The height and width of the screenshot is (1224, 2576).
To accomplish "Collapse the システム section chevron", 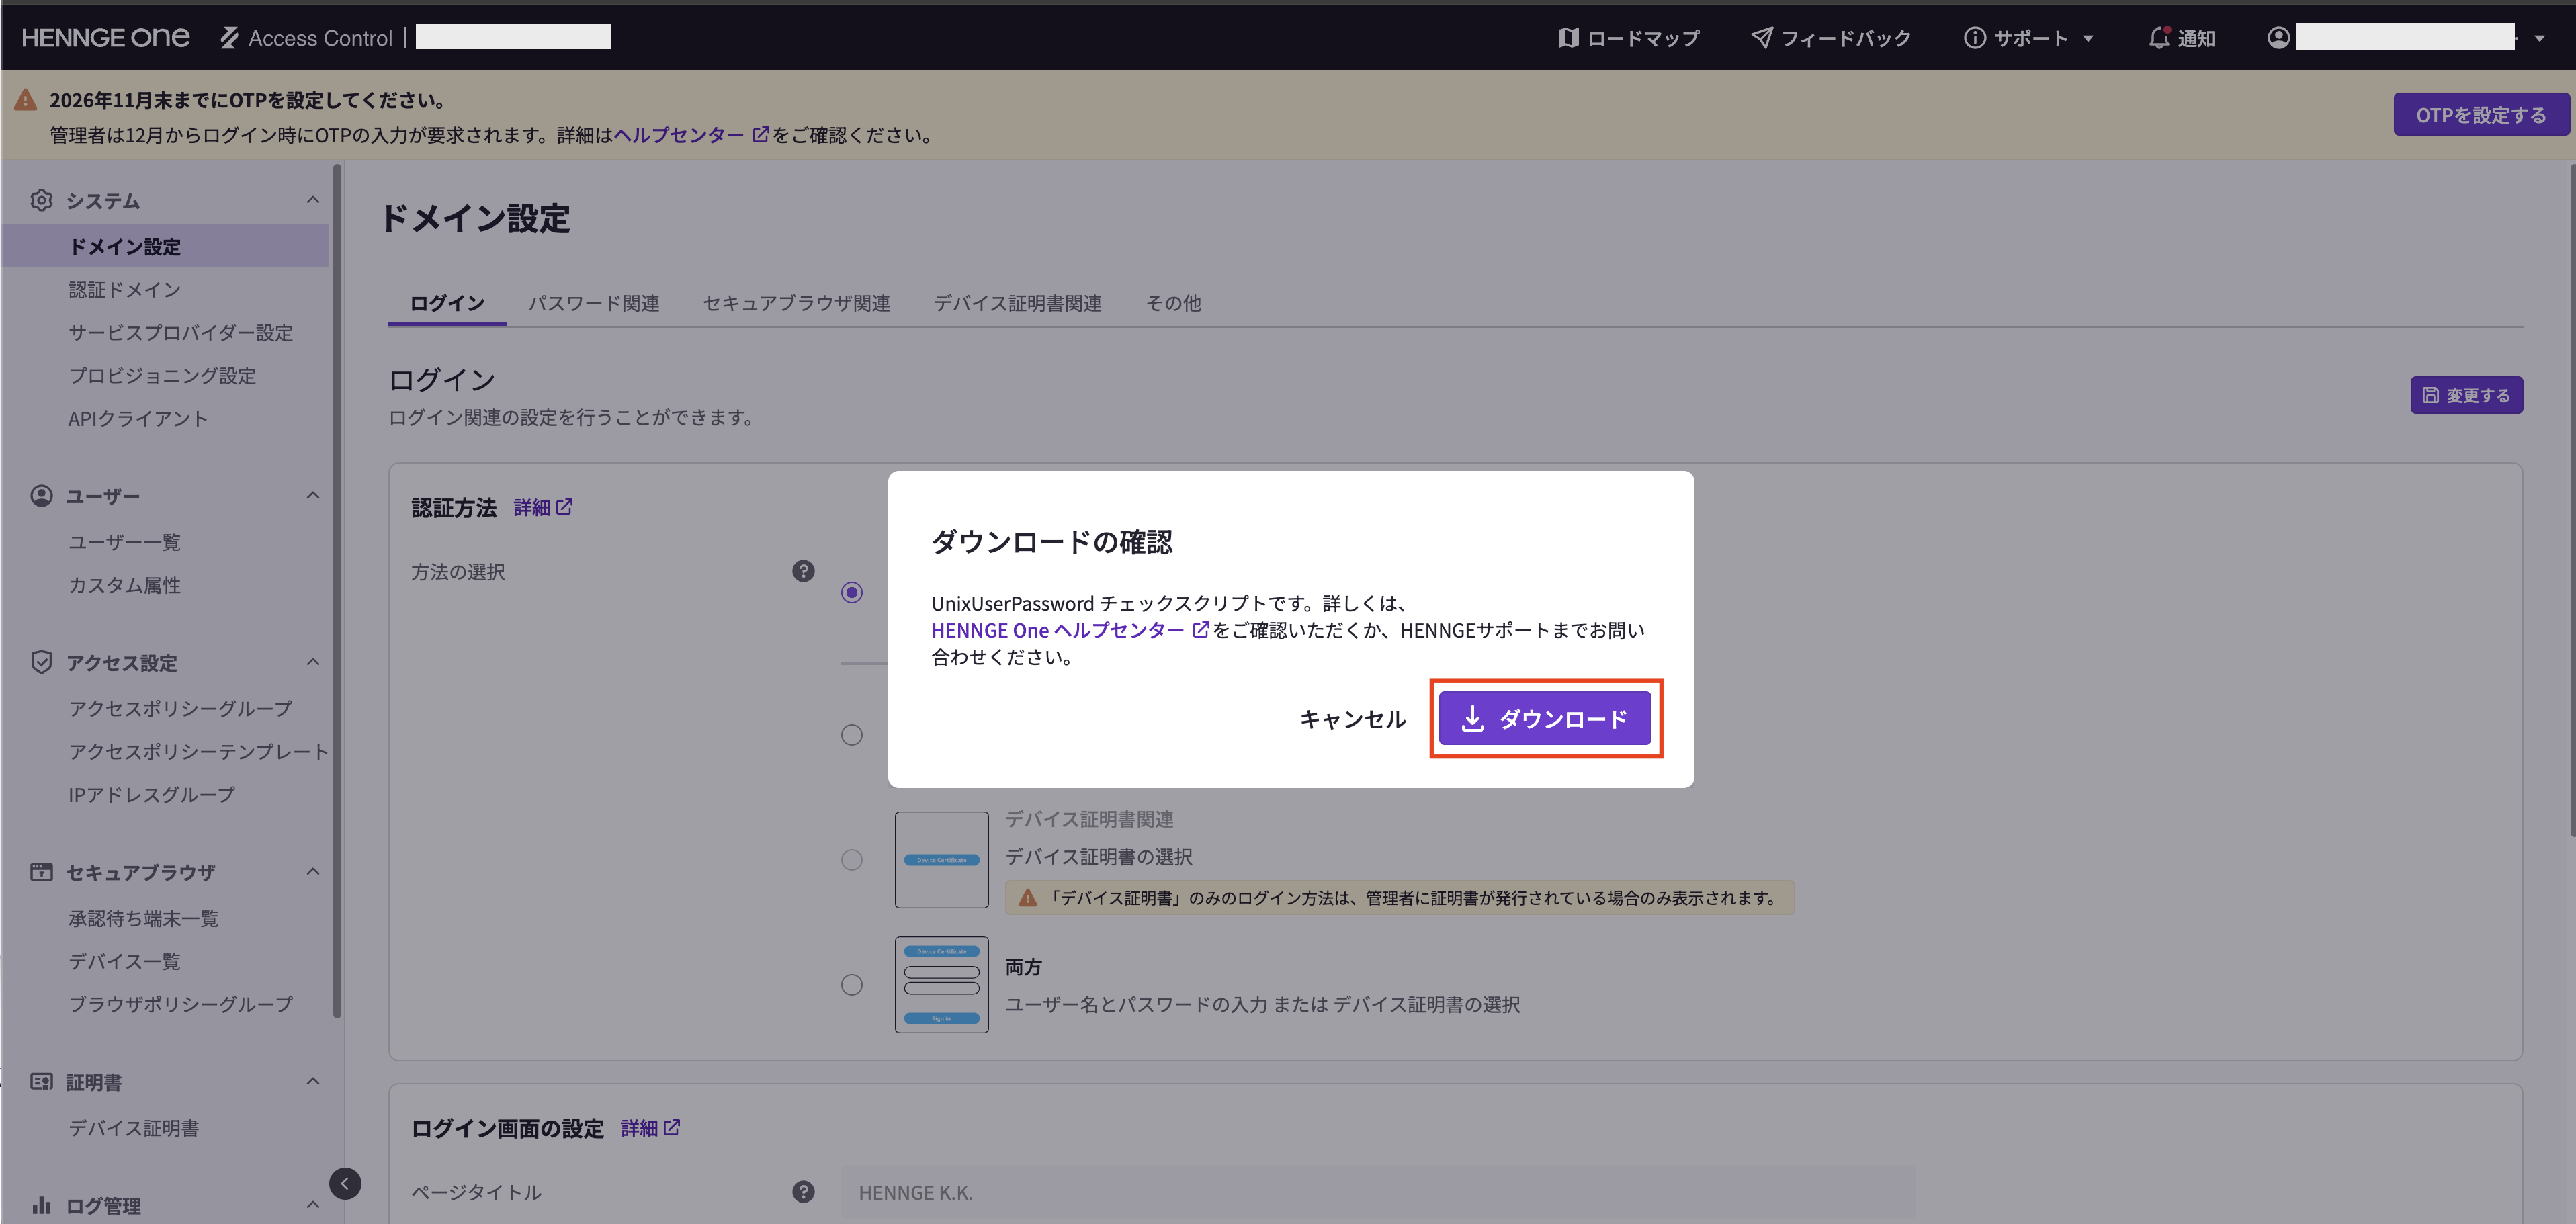I will click(x=313, y=200).
